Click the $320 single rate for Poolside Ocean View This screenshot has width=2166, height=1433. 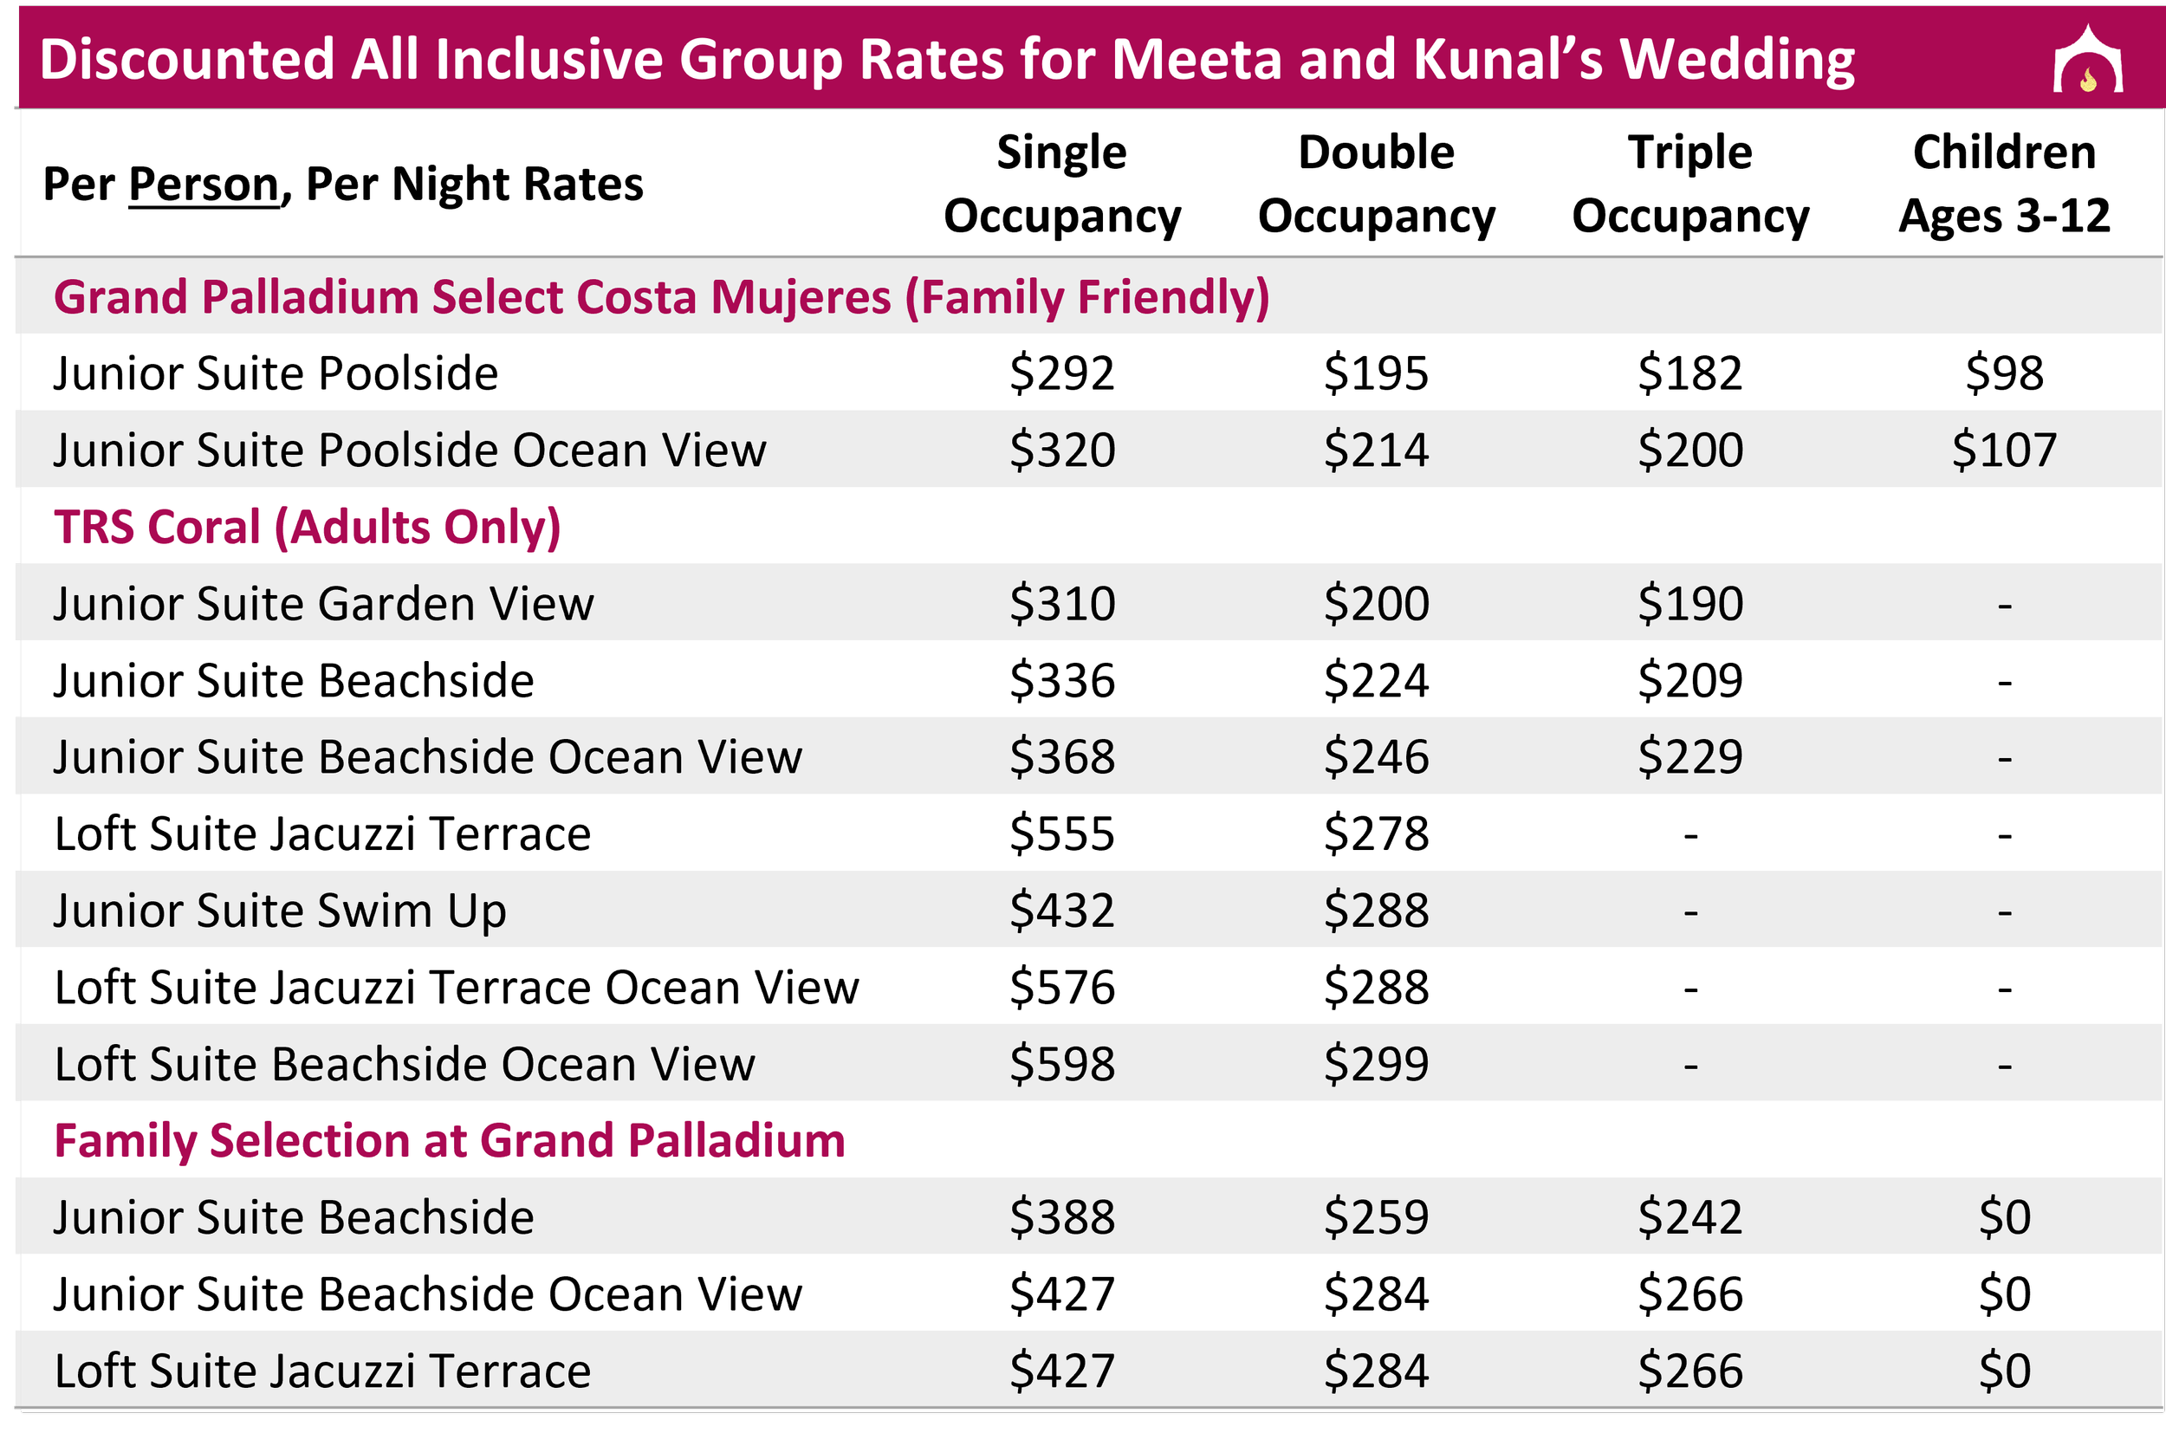click(1062, 450)
